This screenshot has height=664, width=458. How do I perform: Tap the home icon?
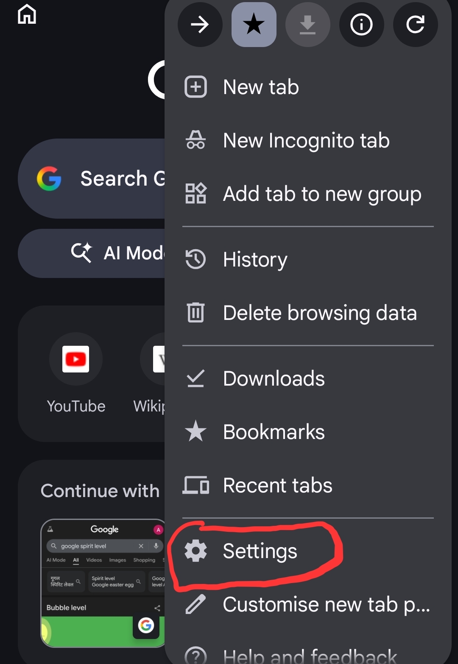point(27,14)
